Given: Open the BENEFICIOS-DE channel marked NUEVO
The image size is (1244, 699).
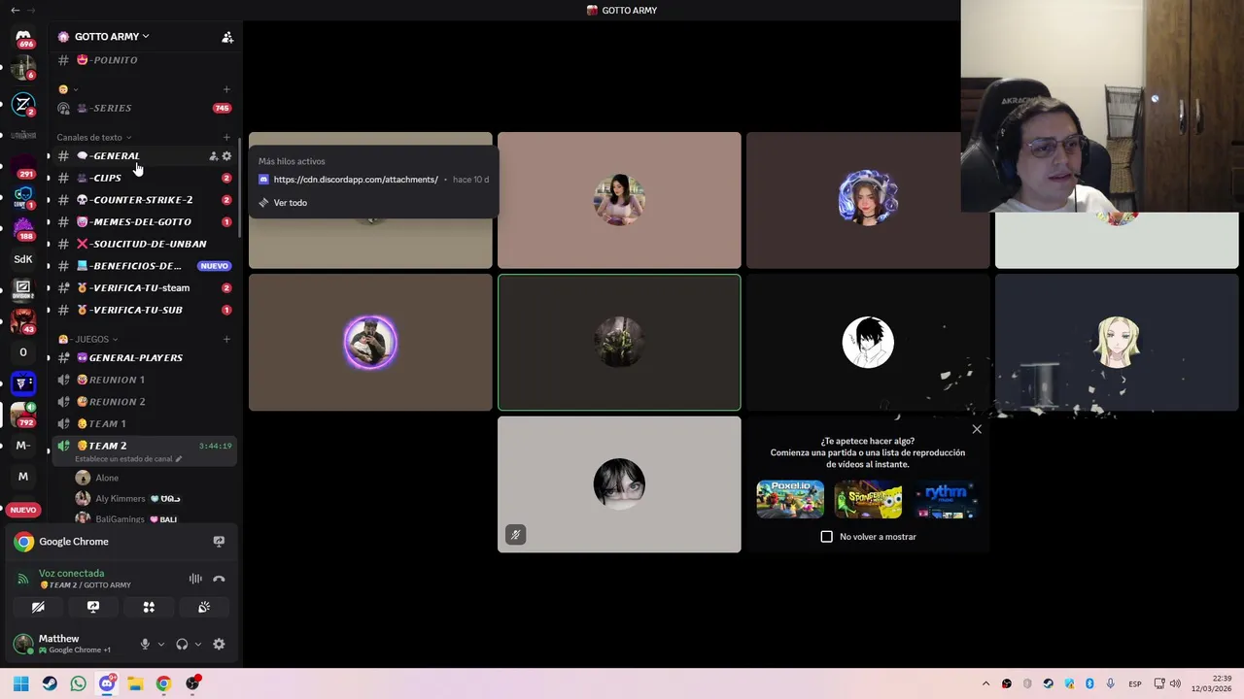Looking at the screenshot, I should [x=144, y=266].
